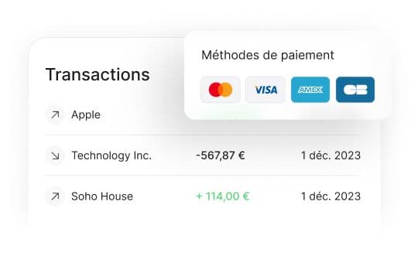Screen dimensions: 418x280
Task: Click the Méthodes de paiement title
Action: coord(268,56)
